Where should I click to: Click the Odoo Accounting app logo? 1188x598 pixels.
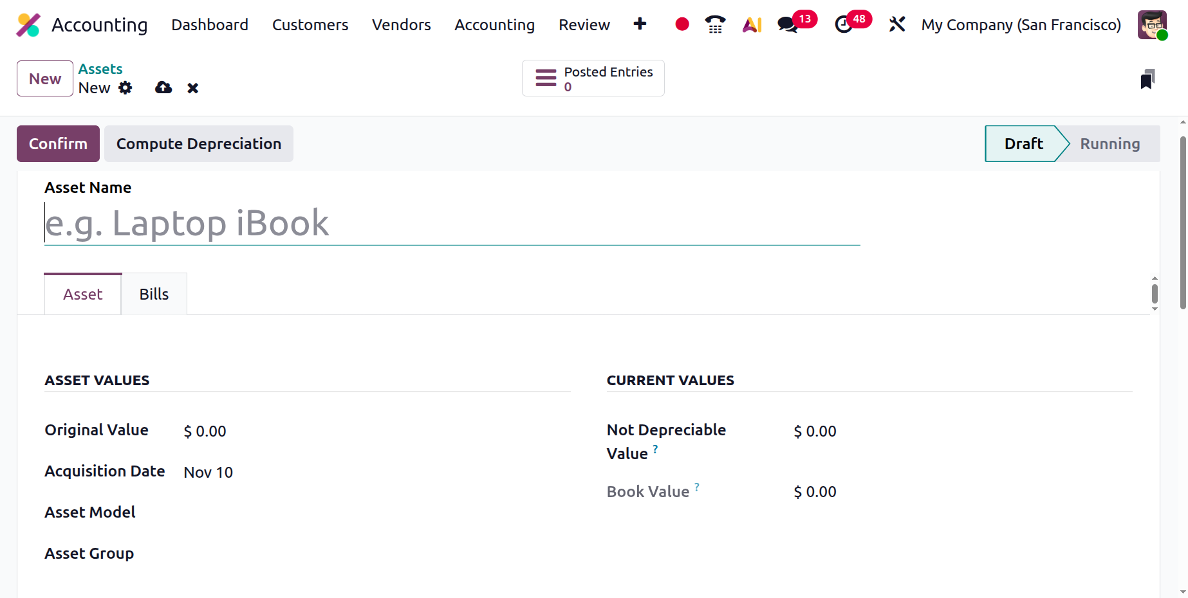coord(28,25)
